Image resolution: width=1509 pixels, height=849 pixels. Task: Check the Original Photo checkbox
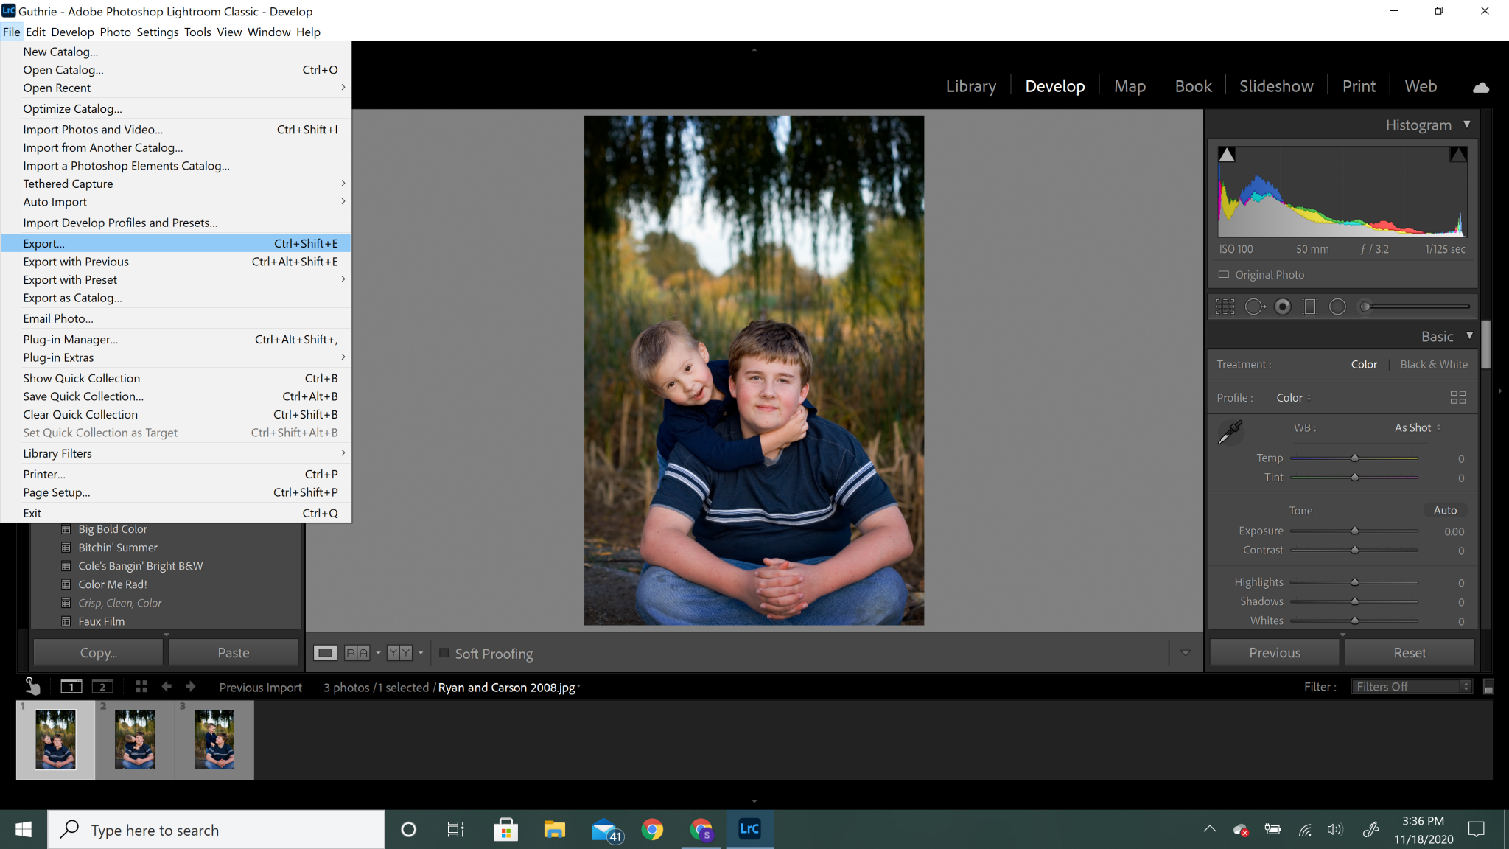1223,274
